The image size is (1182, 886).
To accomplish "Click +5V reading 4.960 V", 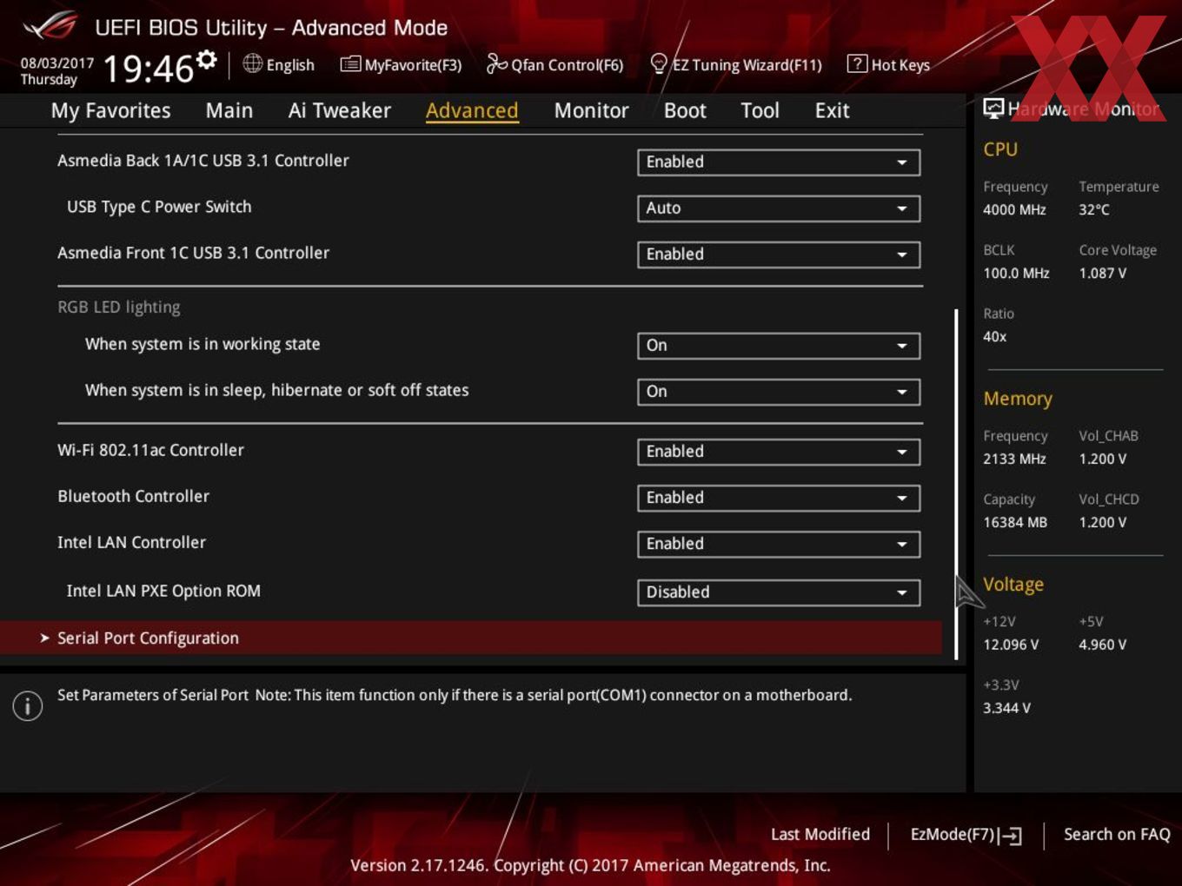I will click(x=1102, y=645).
